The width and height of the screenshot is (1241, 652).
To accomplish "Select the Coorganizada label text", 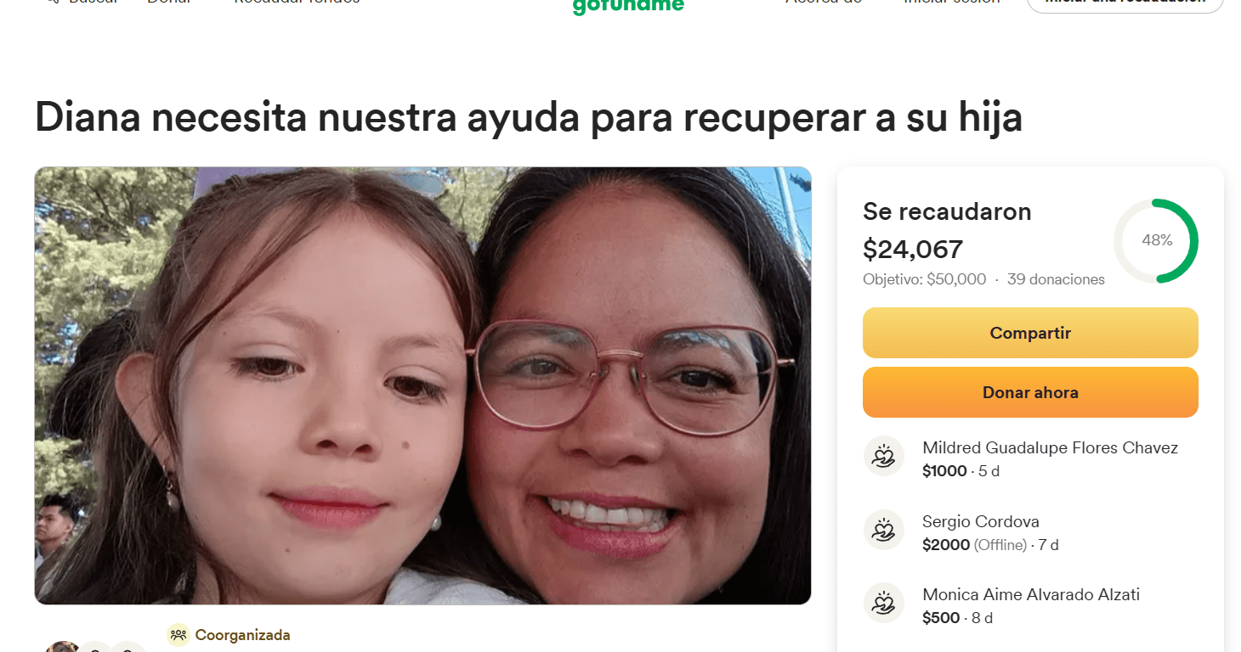I will coord(242,635).
